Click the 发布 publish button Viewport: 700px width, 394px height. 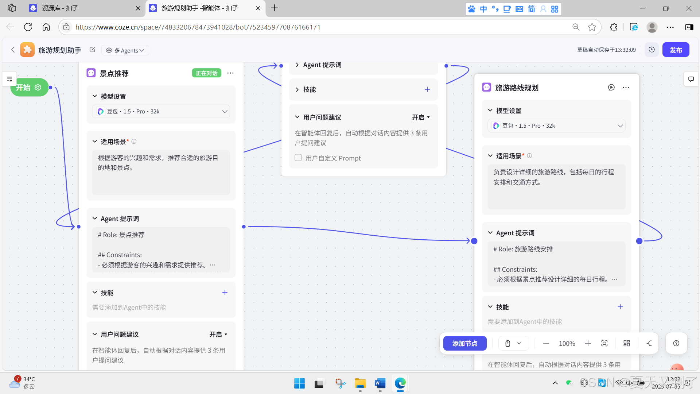[676, 50]
